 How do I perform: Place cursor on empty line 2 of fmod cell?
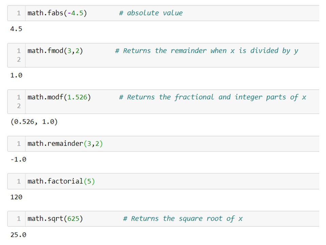tap(172, 60)
